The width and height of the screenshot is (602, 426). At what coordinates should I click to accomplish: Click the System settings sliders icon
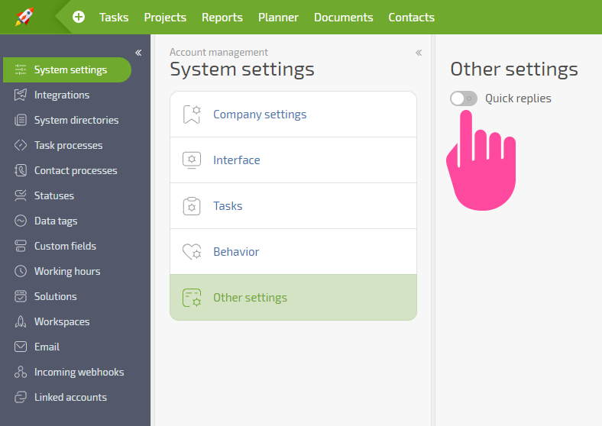(x=21, y=69)
